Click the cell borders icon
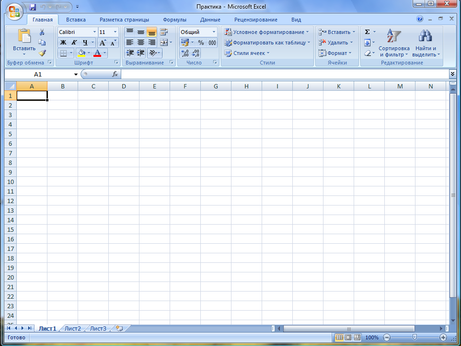This screenshot has height=346, width=461. [x=63, y=53]
